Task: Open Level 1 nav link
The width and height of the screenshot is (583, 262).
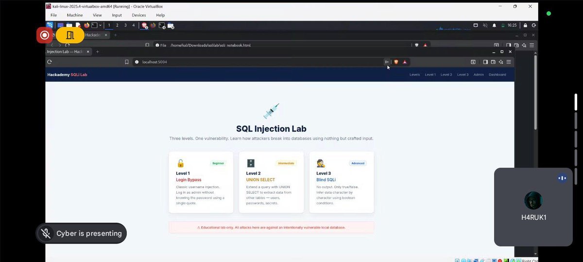Action: (430, 75)
